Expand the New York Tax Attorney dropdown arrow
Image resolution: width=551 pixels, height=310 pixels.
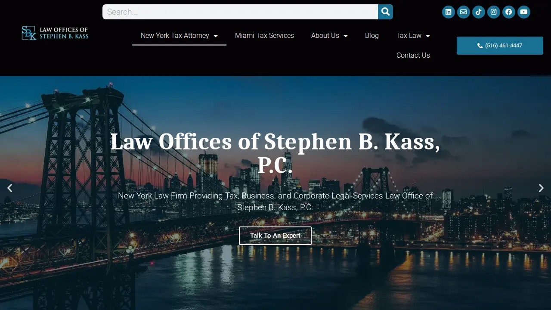pos(216,36)
